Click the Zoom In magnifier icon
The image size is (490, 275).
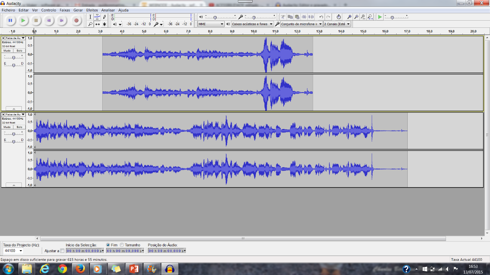click(x=349, y=17)
